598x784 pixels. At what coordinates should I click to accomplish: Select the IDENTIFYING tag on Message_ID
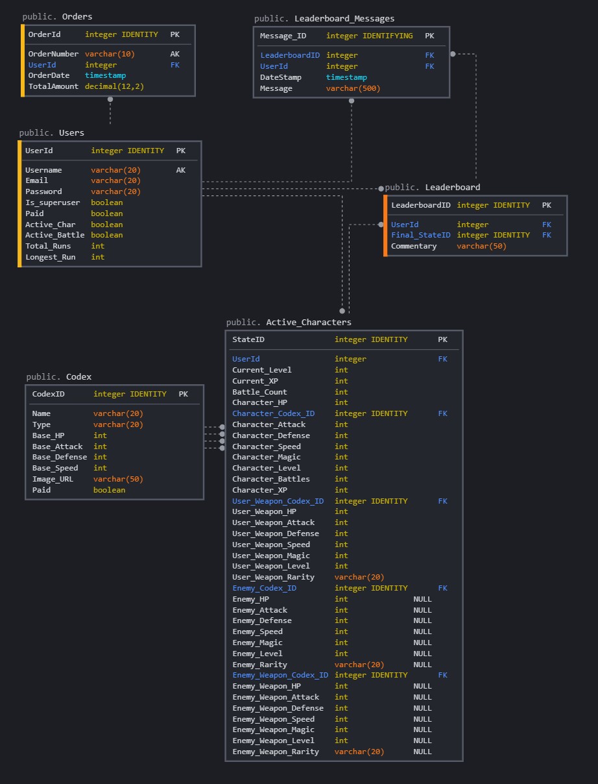coord(387,36)
